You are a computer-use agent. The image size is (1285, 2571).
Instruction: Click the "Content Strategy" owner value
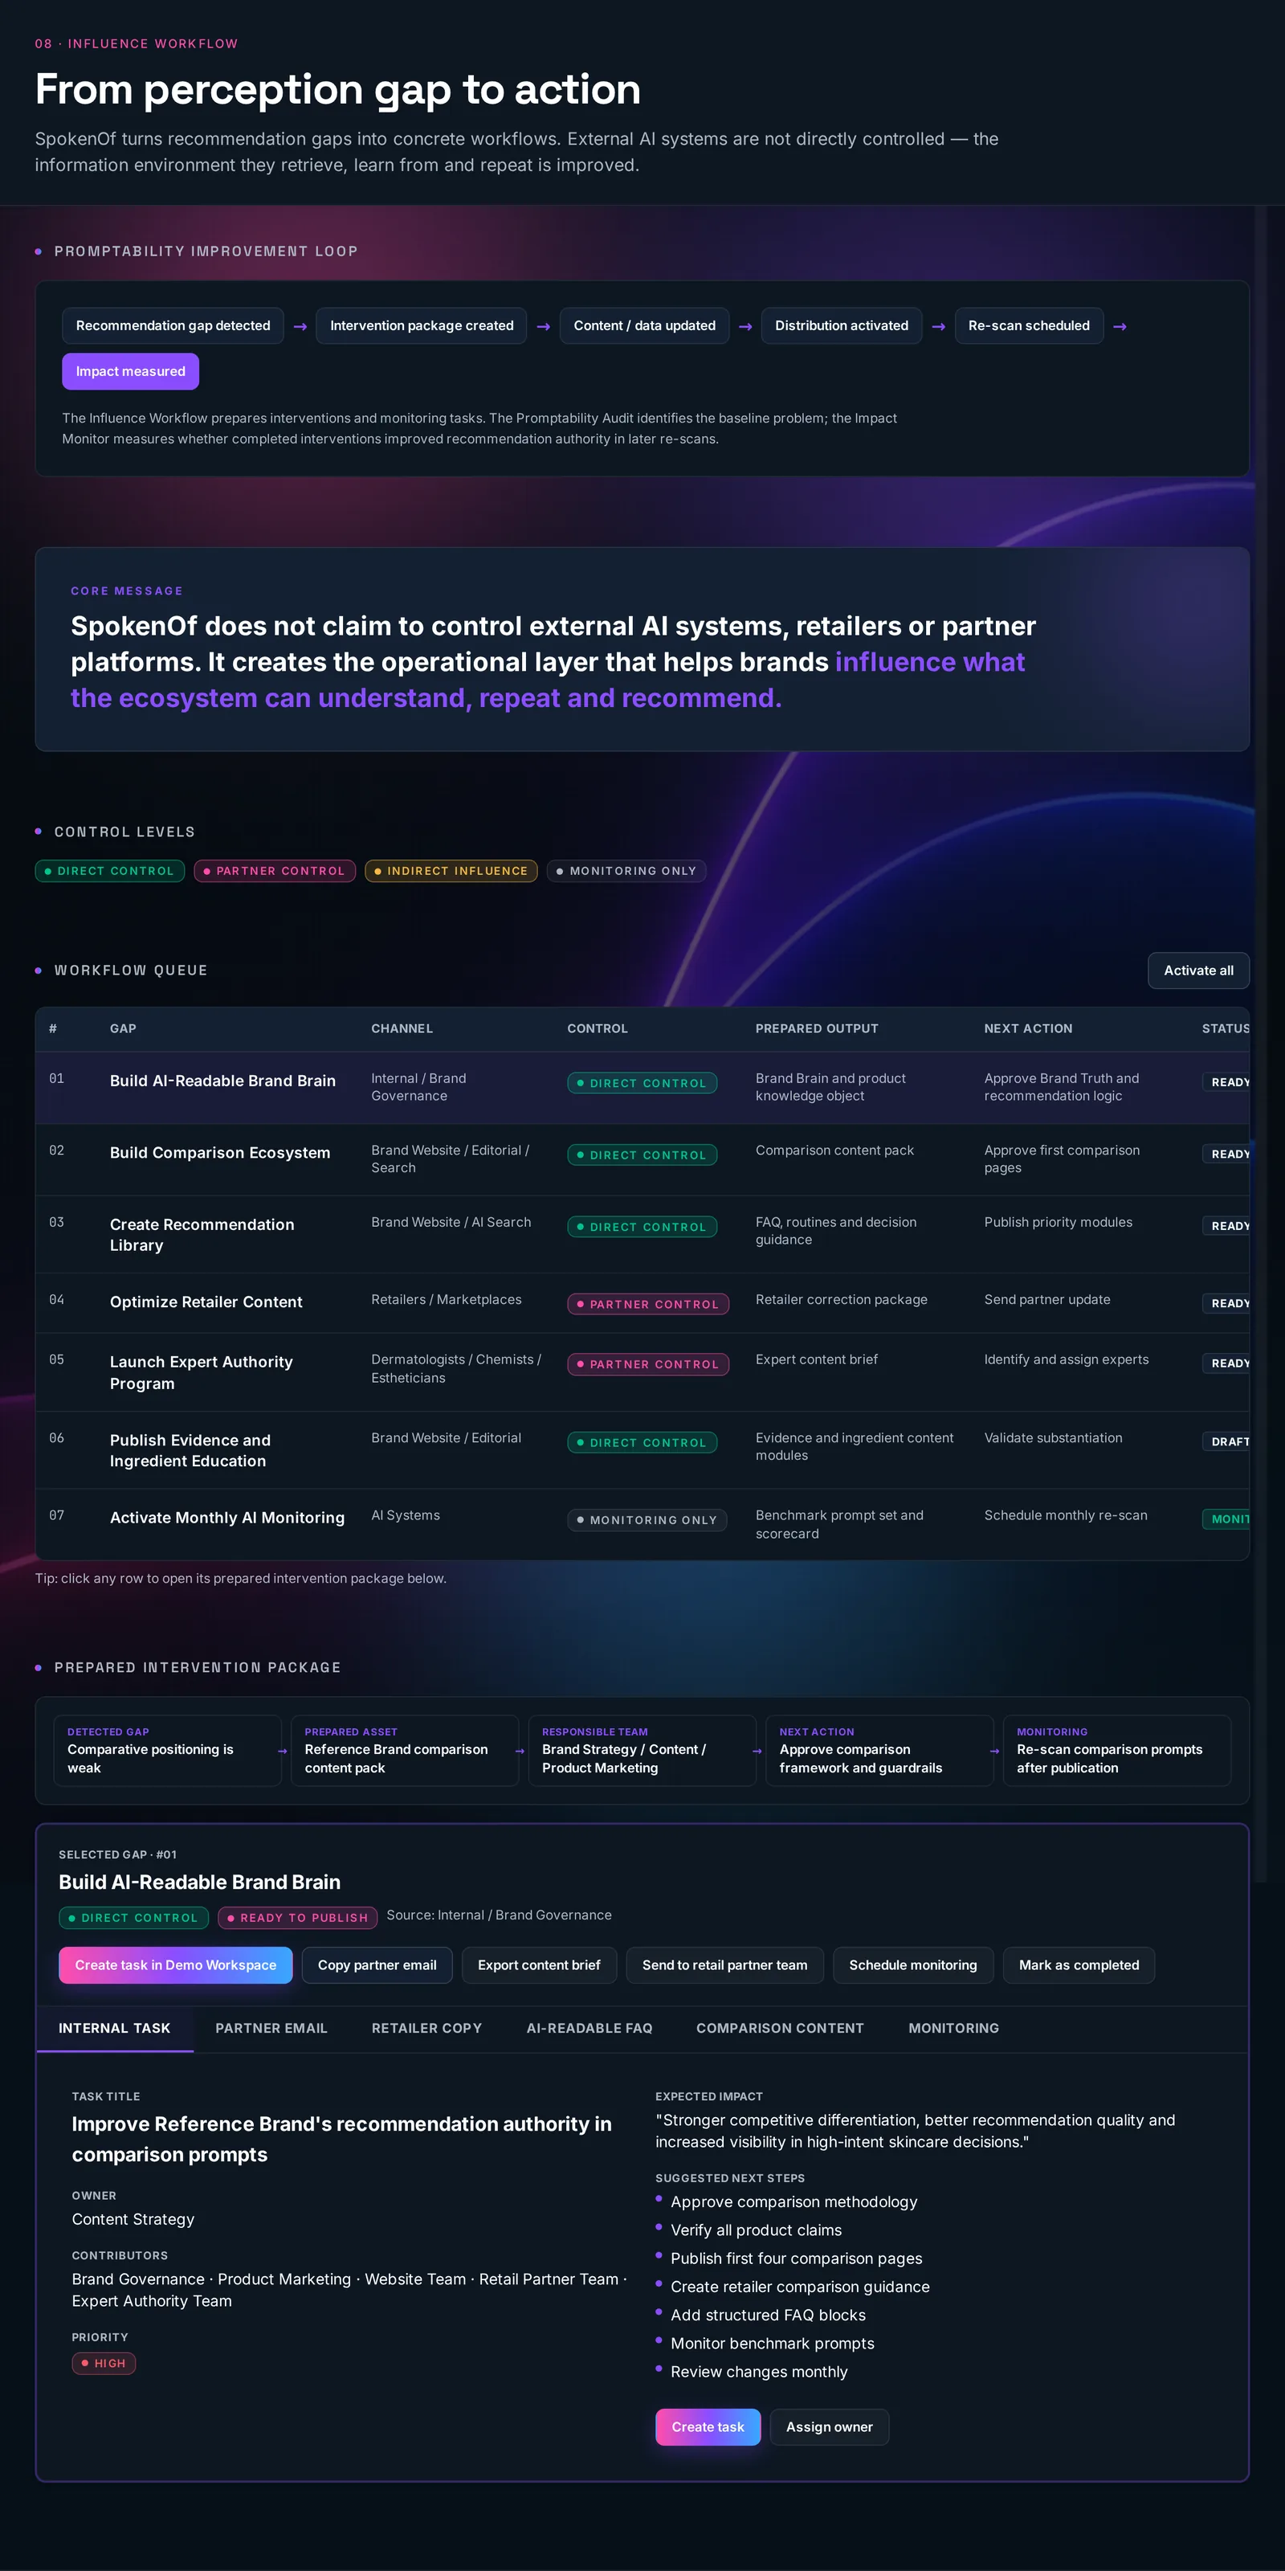tap(133, 2218)
